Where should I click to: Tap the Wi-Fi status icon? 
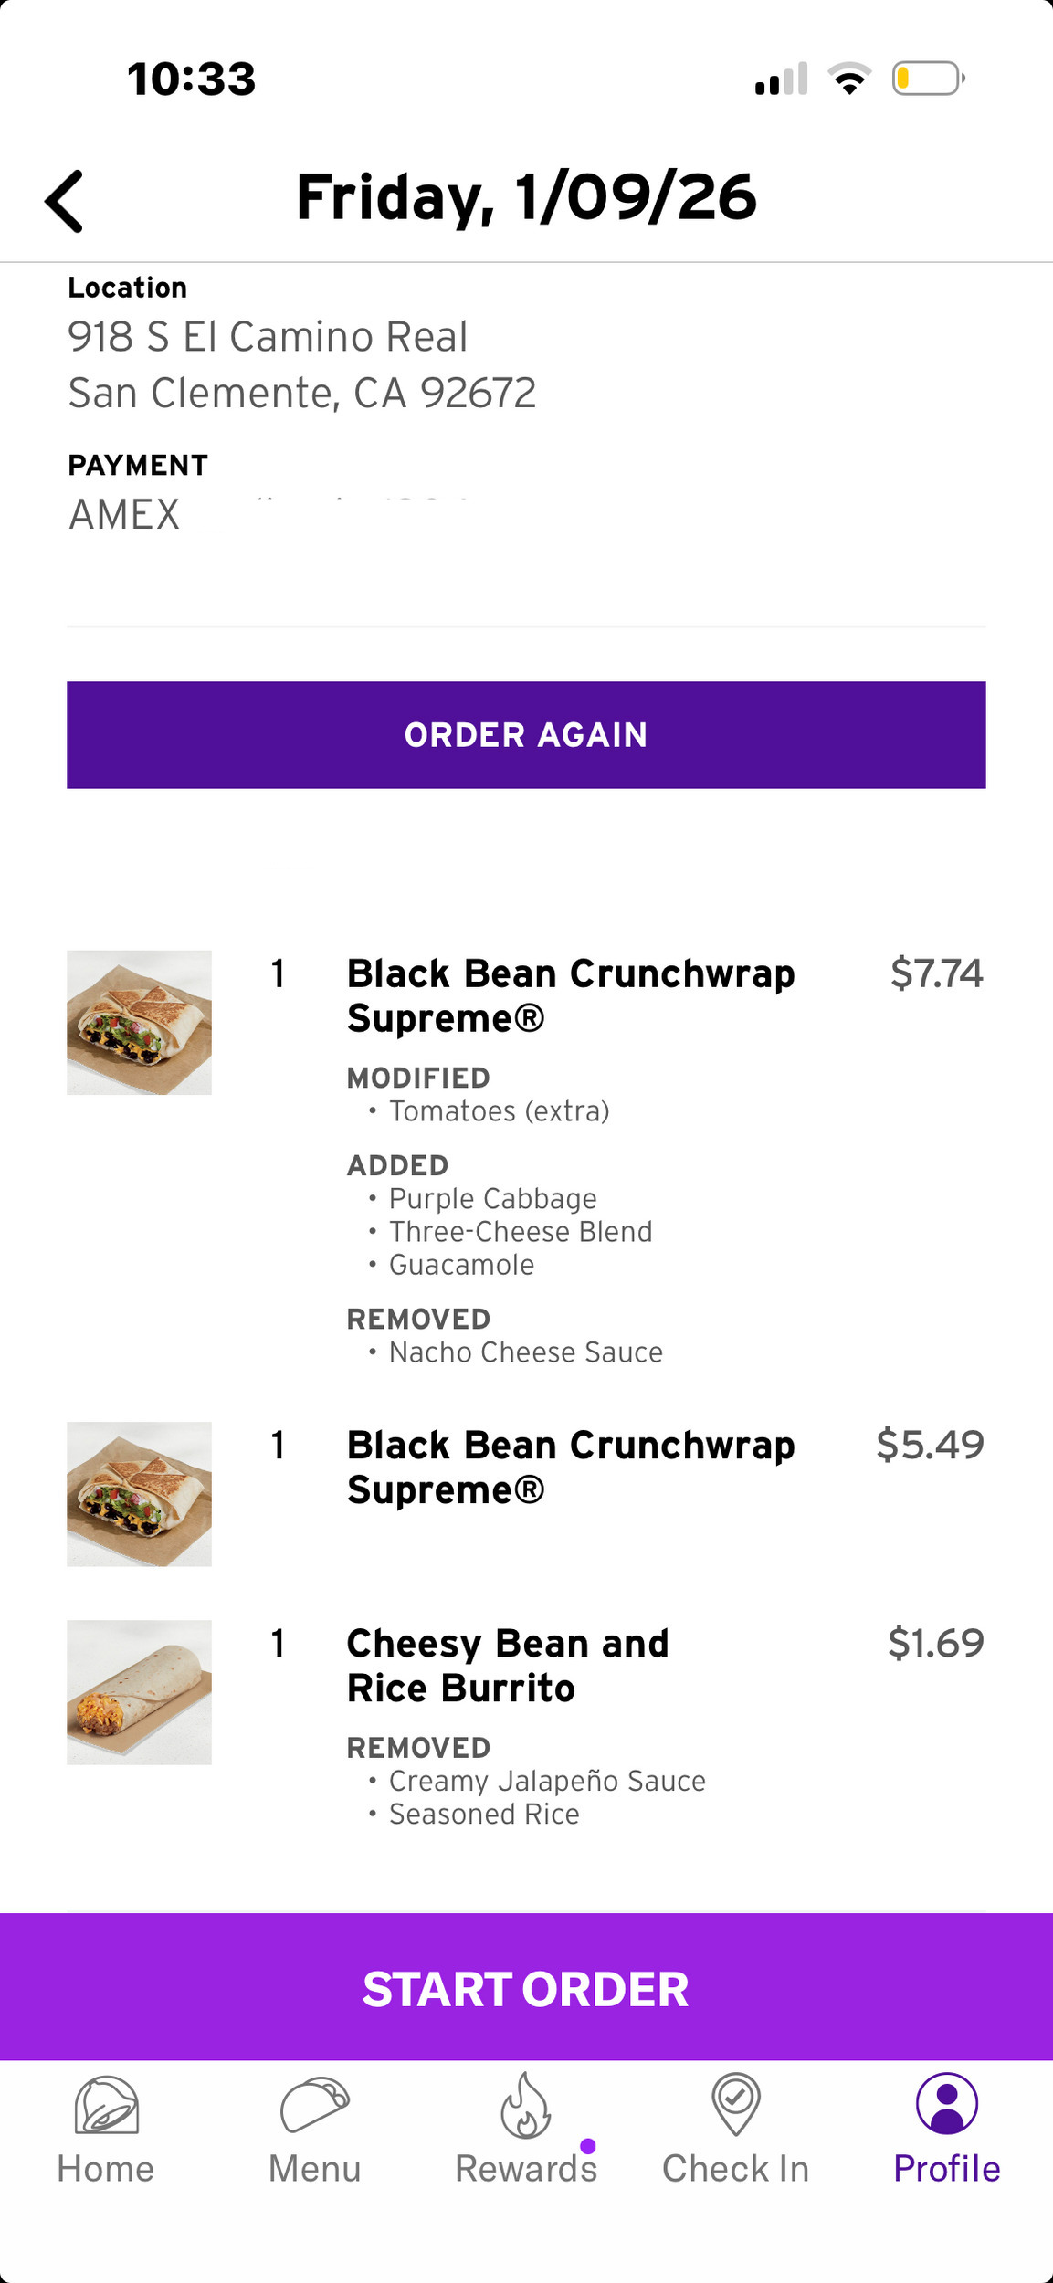pyautogui.click(x=849, y=79)
